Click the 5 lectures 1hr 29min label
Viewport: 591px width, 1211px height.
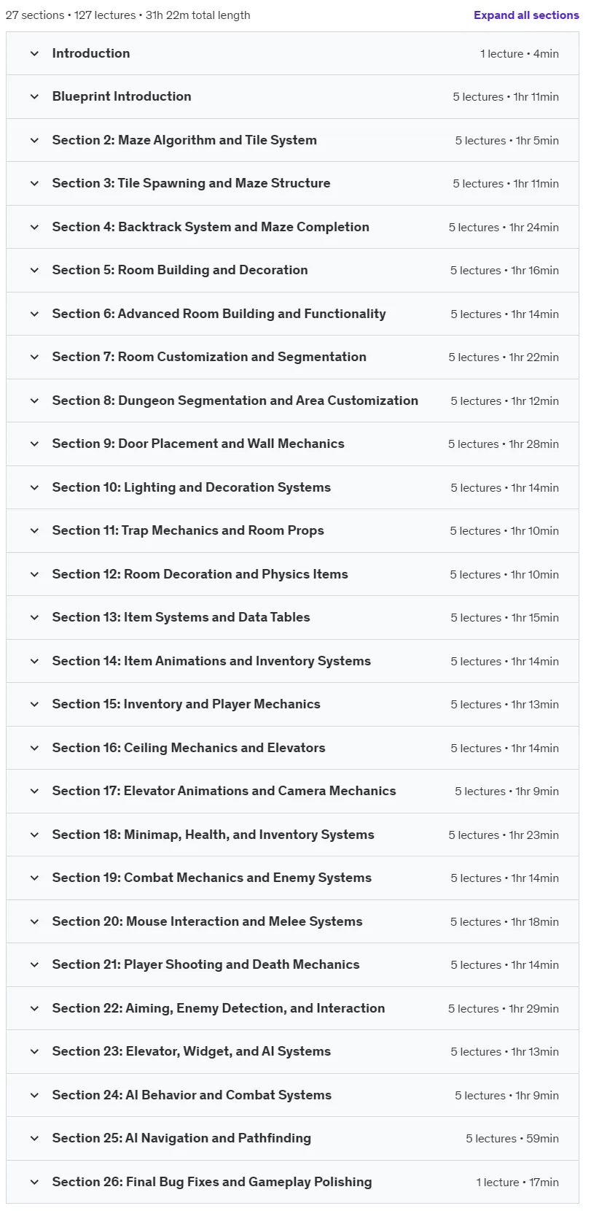point(504,1008)
